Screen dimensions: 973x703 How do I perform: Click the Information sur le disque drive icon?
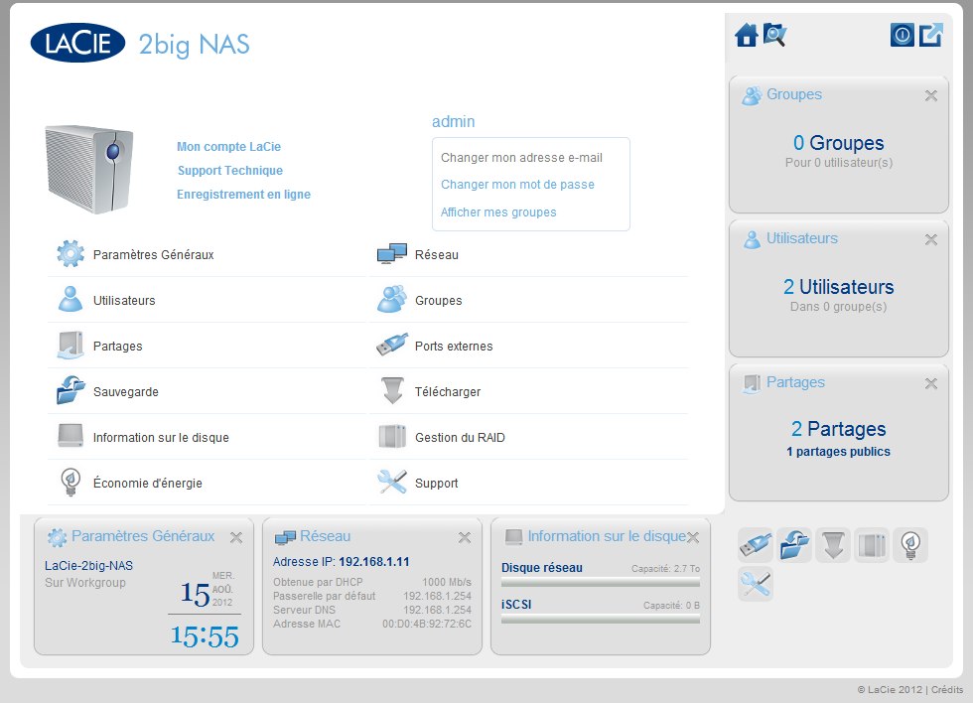coord(70,436)
